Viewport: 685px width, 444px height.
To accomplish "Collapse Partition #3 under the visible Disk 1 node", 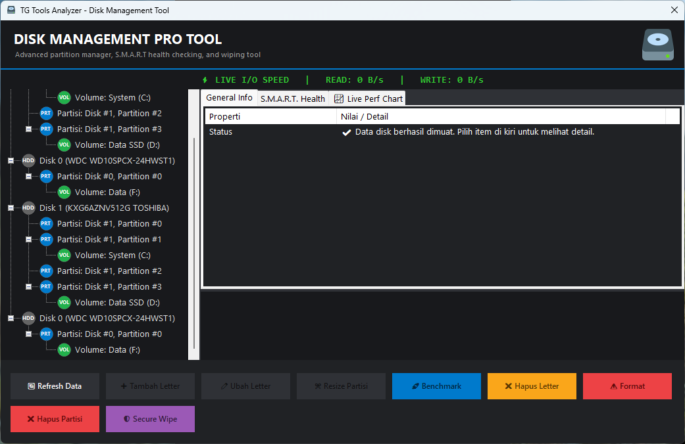I will (28, 286).
